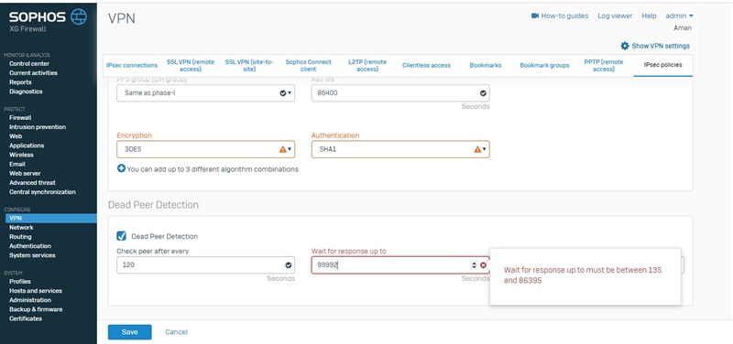Click the Cancel link
733x344 pixels.
[x=176, y=332]
